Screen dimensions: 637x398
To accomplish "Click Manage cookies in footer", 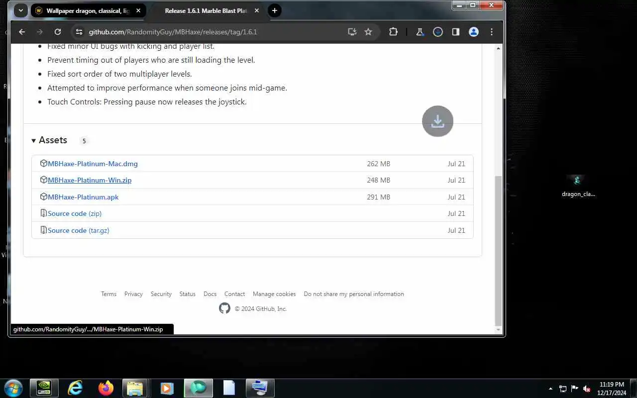I will (x=274, y=294).
